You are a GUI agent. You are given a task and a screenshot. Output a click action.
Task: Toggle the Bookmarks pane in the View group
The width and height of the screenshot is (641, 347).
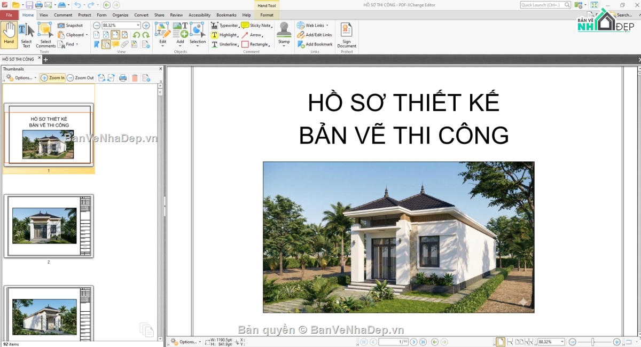point(97,44)
